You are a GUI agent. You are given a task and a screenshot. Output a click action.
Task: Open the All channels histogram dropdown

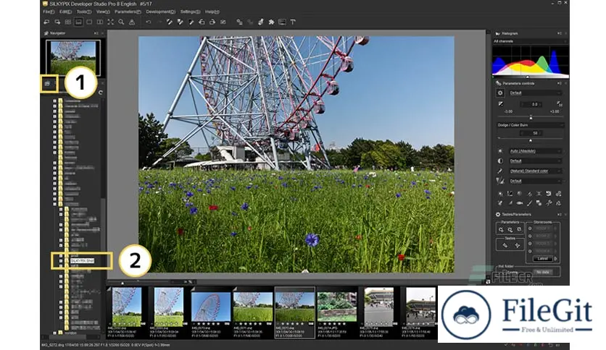click(x=530, y=41)
